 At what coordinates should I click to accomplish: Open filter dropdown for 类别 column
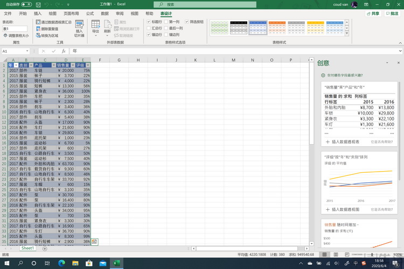[x=31, y=65]
